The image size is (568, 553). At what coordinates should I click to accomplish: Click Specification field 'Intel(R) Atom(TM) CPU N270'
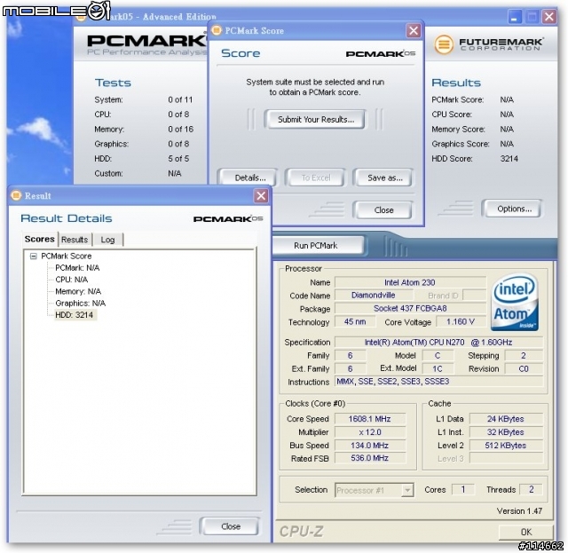pos(438,342)
